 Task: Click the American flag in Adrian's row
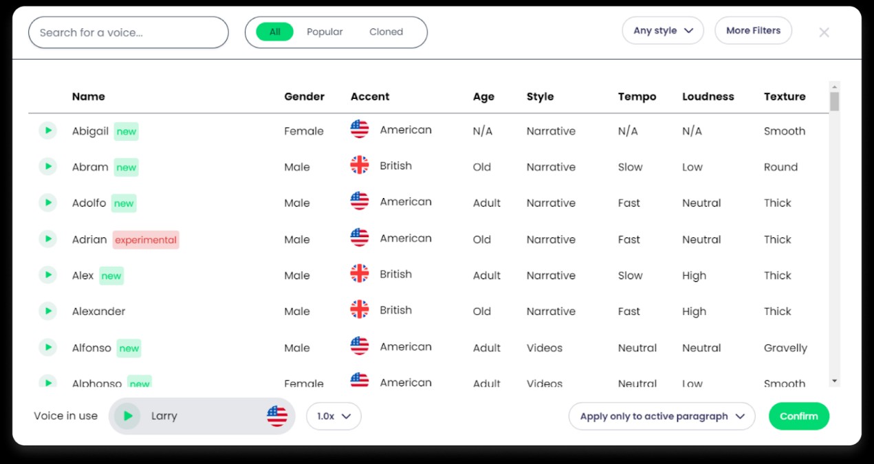click(x=360, y=238)
